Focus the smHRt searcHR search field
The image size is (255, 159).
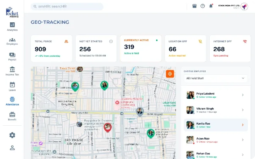[67, 6]
